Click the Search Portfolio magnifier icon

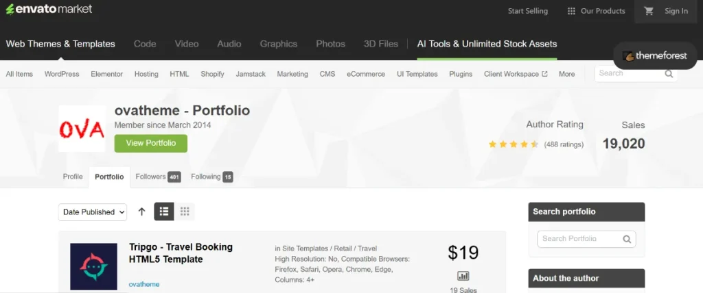[x=627, y=239]
